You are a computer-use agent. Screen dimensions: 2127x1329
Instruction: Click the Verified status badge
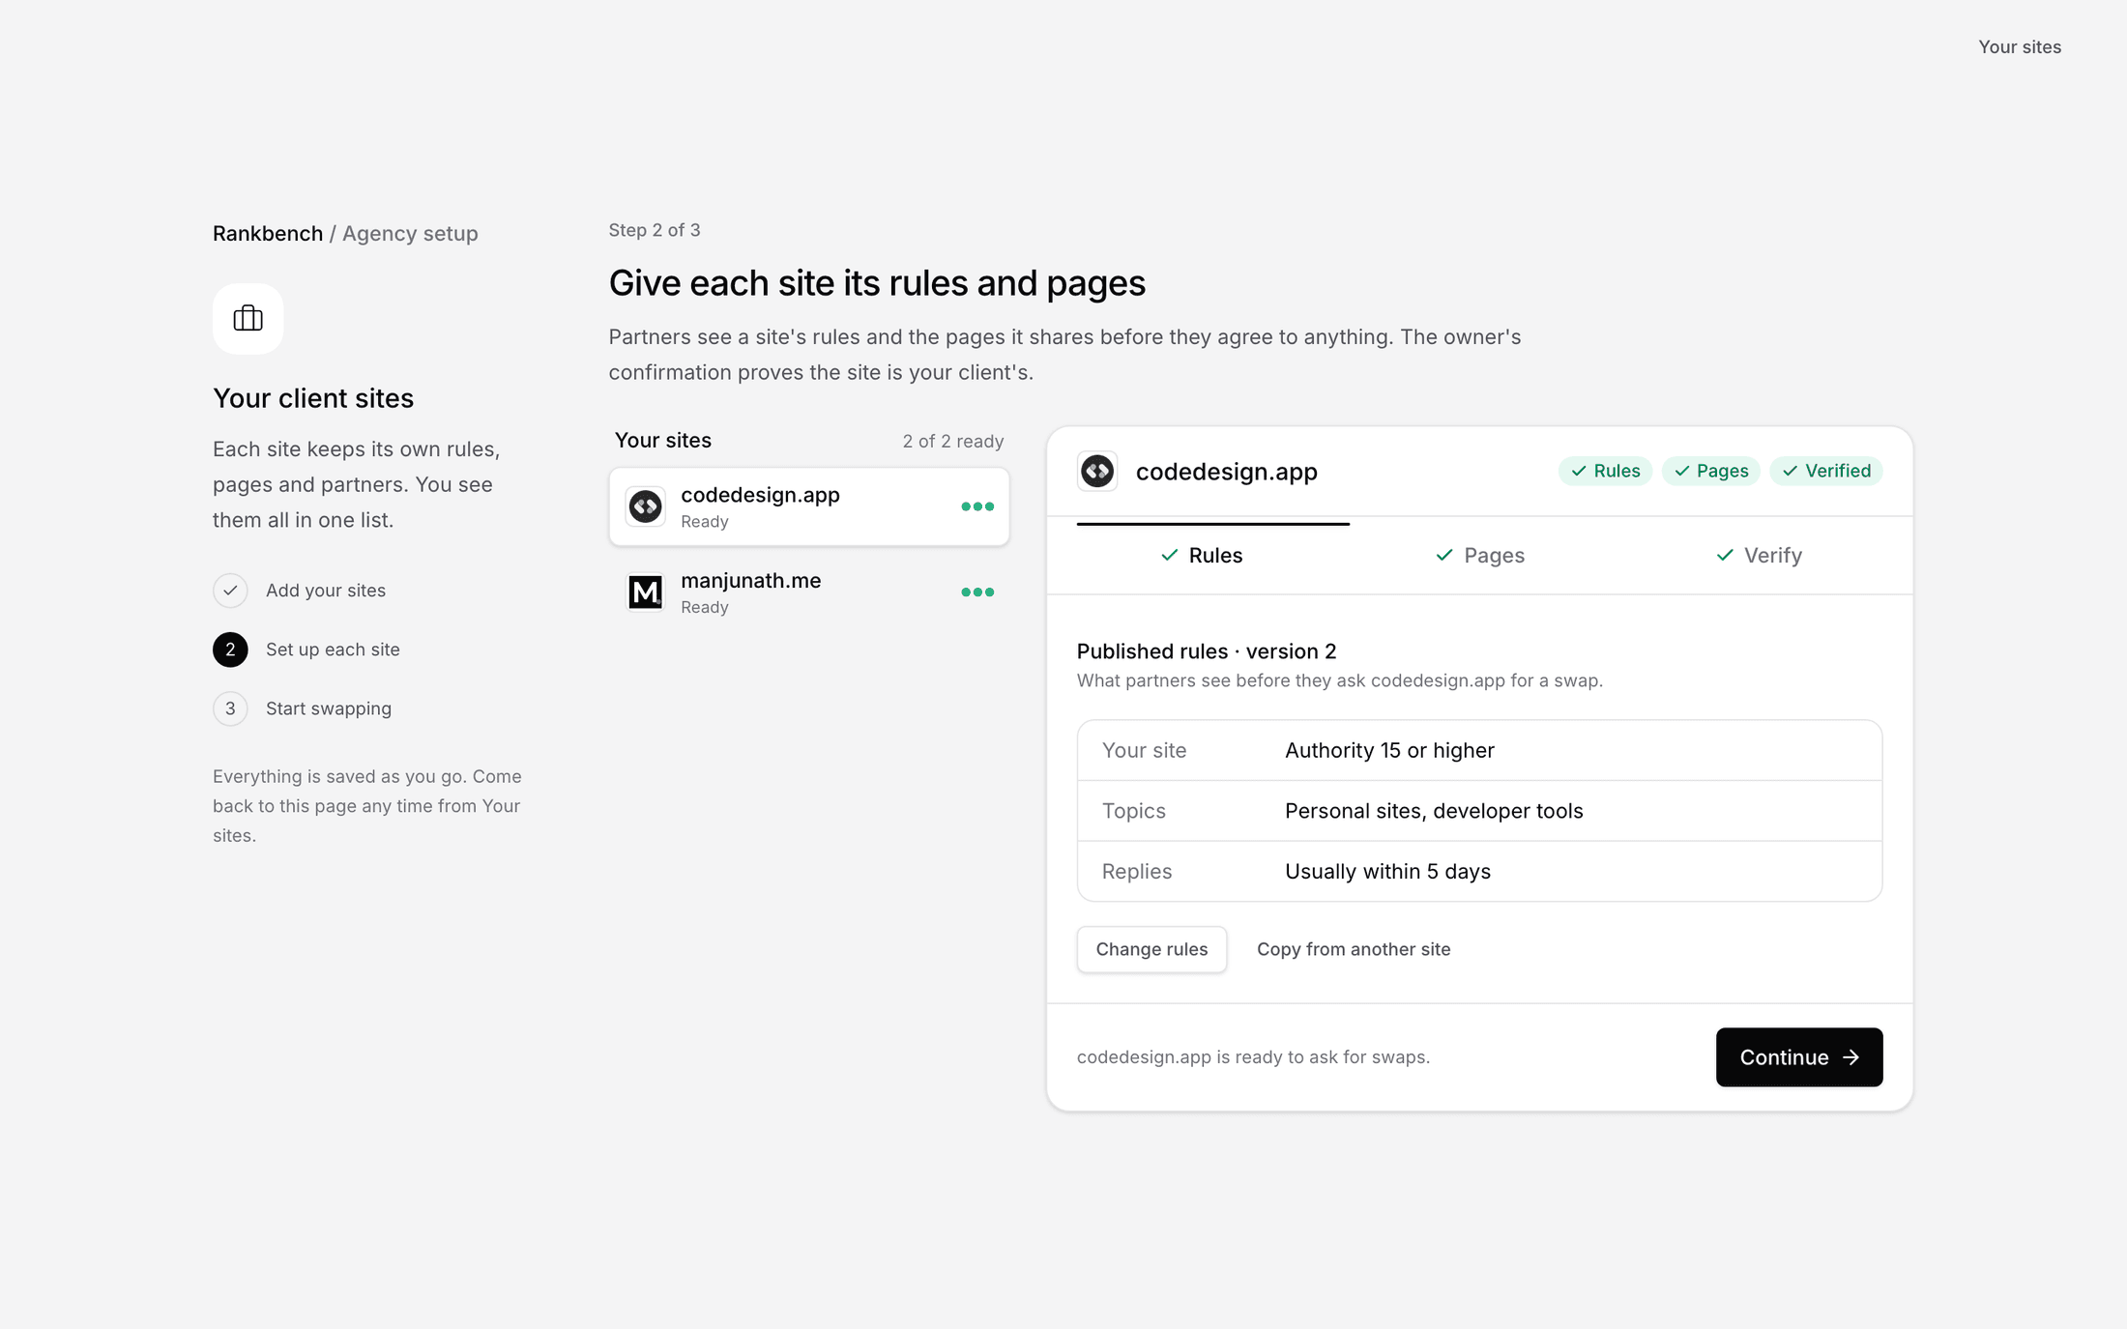pos(1826,471)
